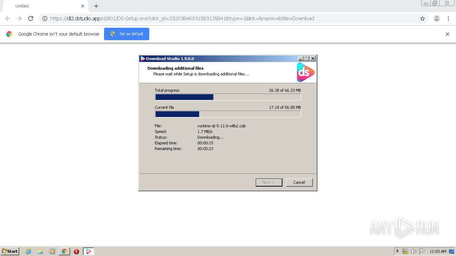This screenshot has width=456, height=256.
Task: Click the Chrome back arrow
Action: (x=8, y=18)
